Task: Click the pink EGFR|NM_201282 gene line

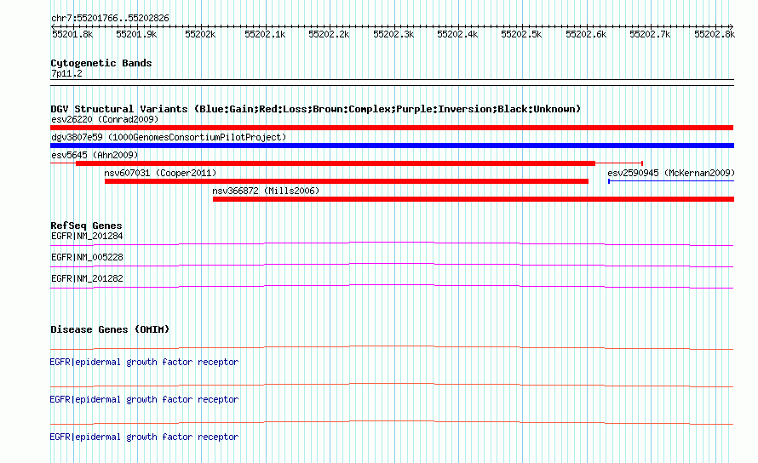Action: point(392,284)
